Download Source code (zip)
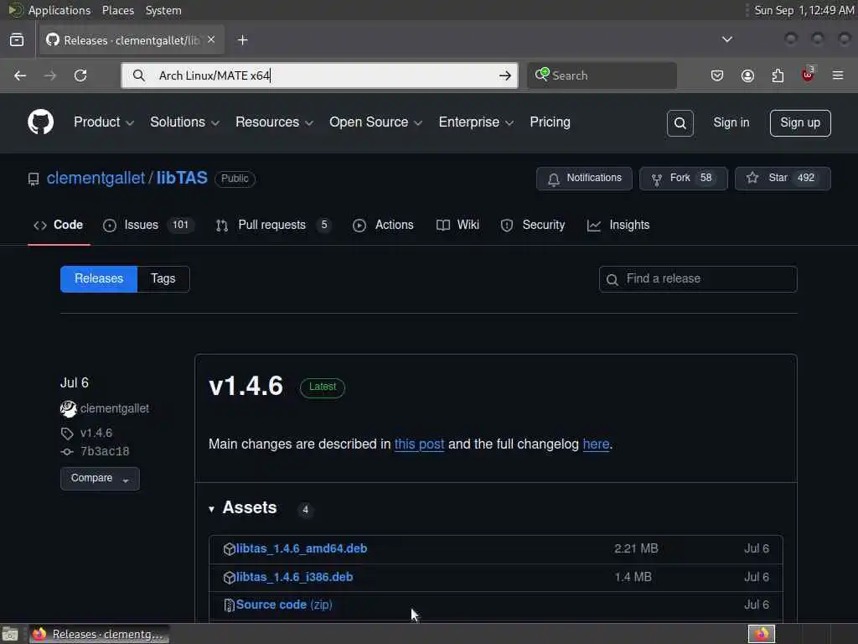This screenshot has height=644, width=858. [284, 605]
